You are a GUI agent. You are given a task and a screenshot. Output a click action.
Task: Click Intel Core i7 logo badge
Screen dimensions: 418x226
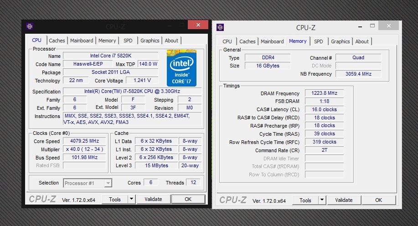181,68
